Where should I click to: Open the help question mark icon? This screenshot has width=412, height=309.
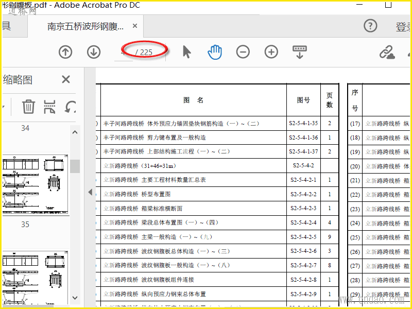370,26
